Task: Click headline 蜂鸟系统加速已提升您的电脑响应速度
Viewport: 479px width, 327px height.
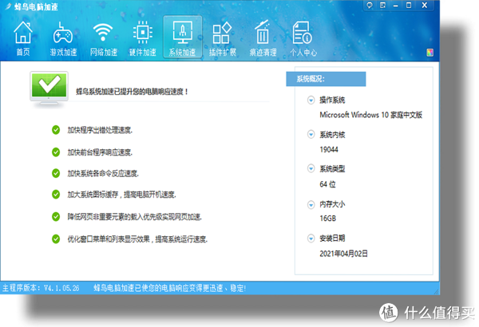Action: (x=132, y=92)
